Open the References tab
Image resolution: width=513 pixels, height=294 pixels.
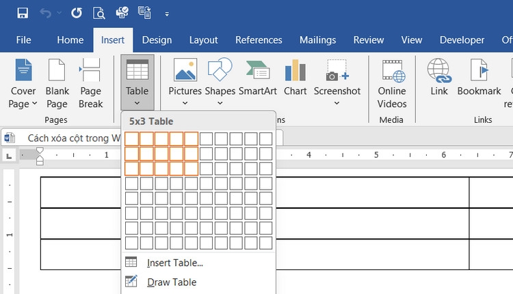pyautogui.click(x=259, y=40)
